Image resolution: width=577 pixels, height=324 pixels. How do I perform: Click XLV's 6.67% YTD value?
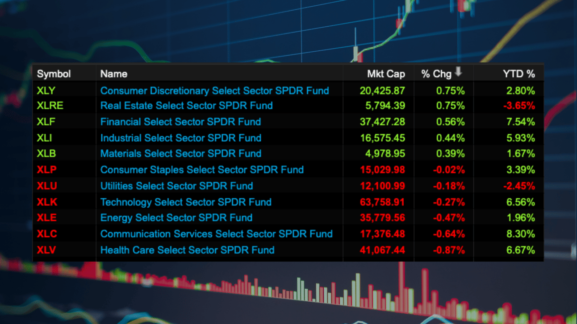(520, 250)
